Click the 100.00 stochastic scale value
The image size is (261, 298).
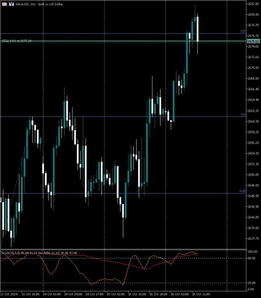click(x=252, y=251)
